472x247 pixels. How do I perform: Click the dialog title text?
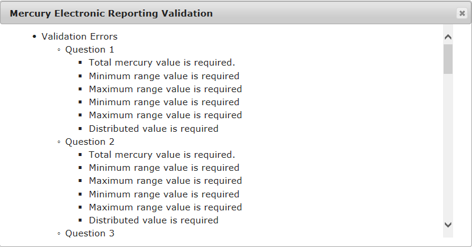pyautogui.click(x=111, y=13)
